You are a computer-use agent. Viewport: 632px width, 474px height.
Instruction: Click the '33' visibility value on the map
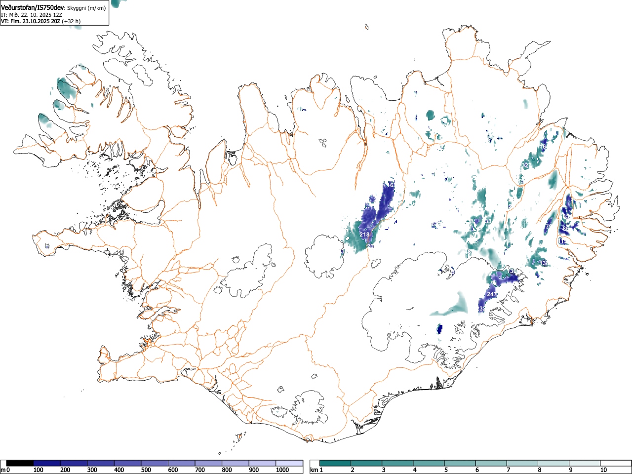pyautogui.click(x=488, y=221)
